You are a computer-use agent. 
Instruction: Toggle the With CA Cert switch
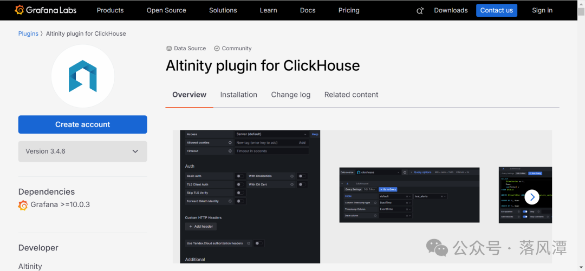point(302,184)
